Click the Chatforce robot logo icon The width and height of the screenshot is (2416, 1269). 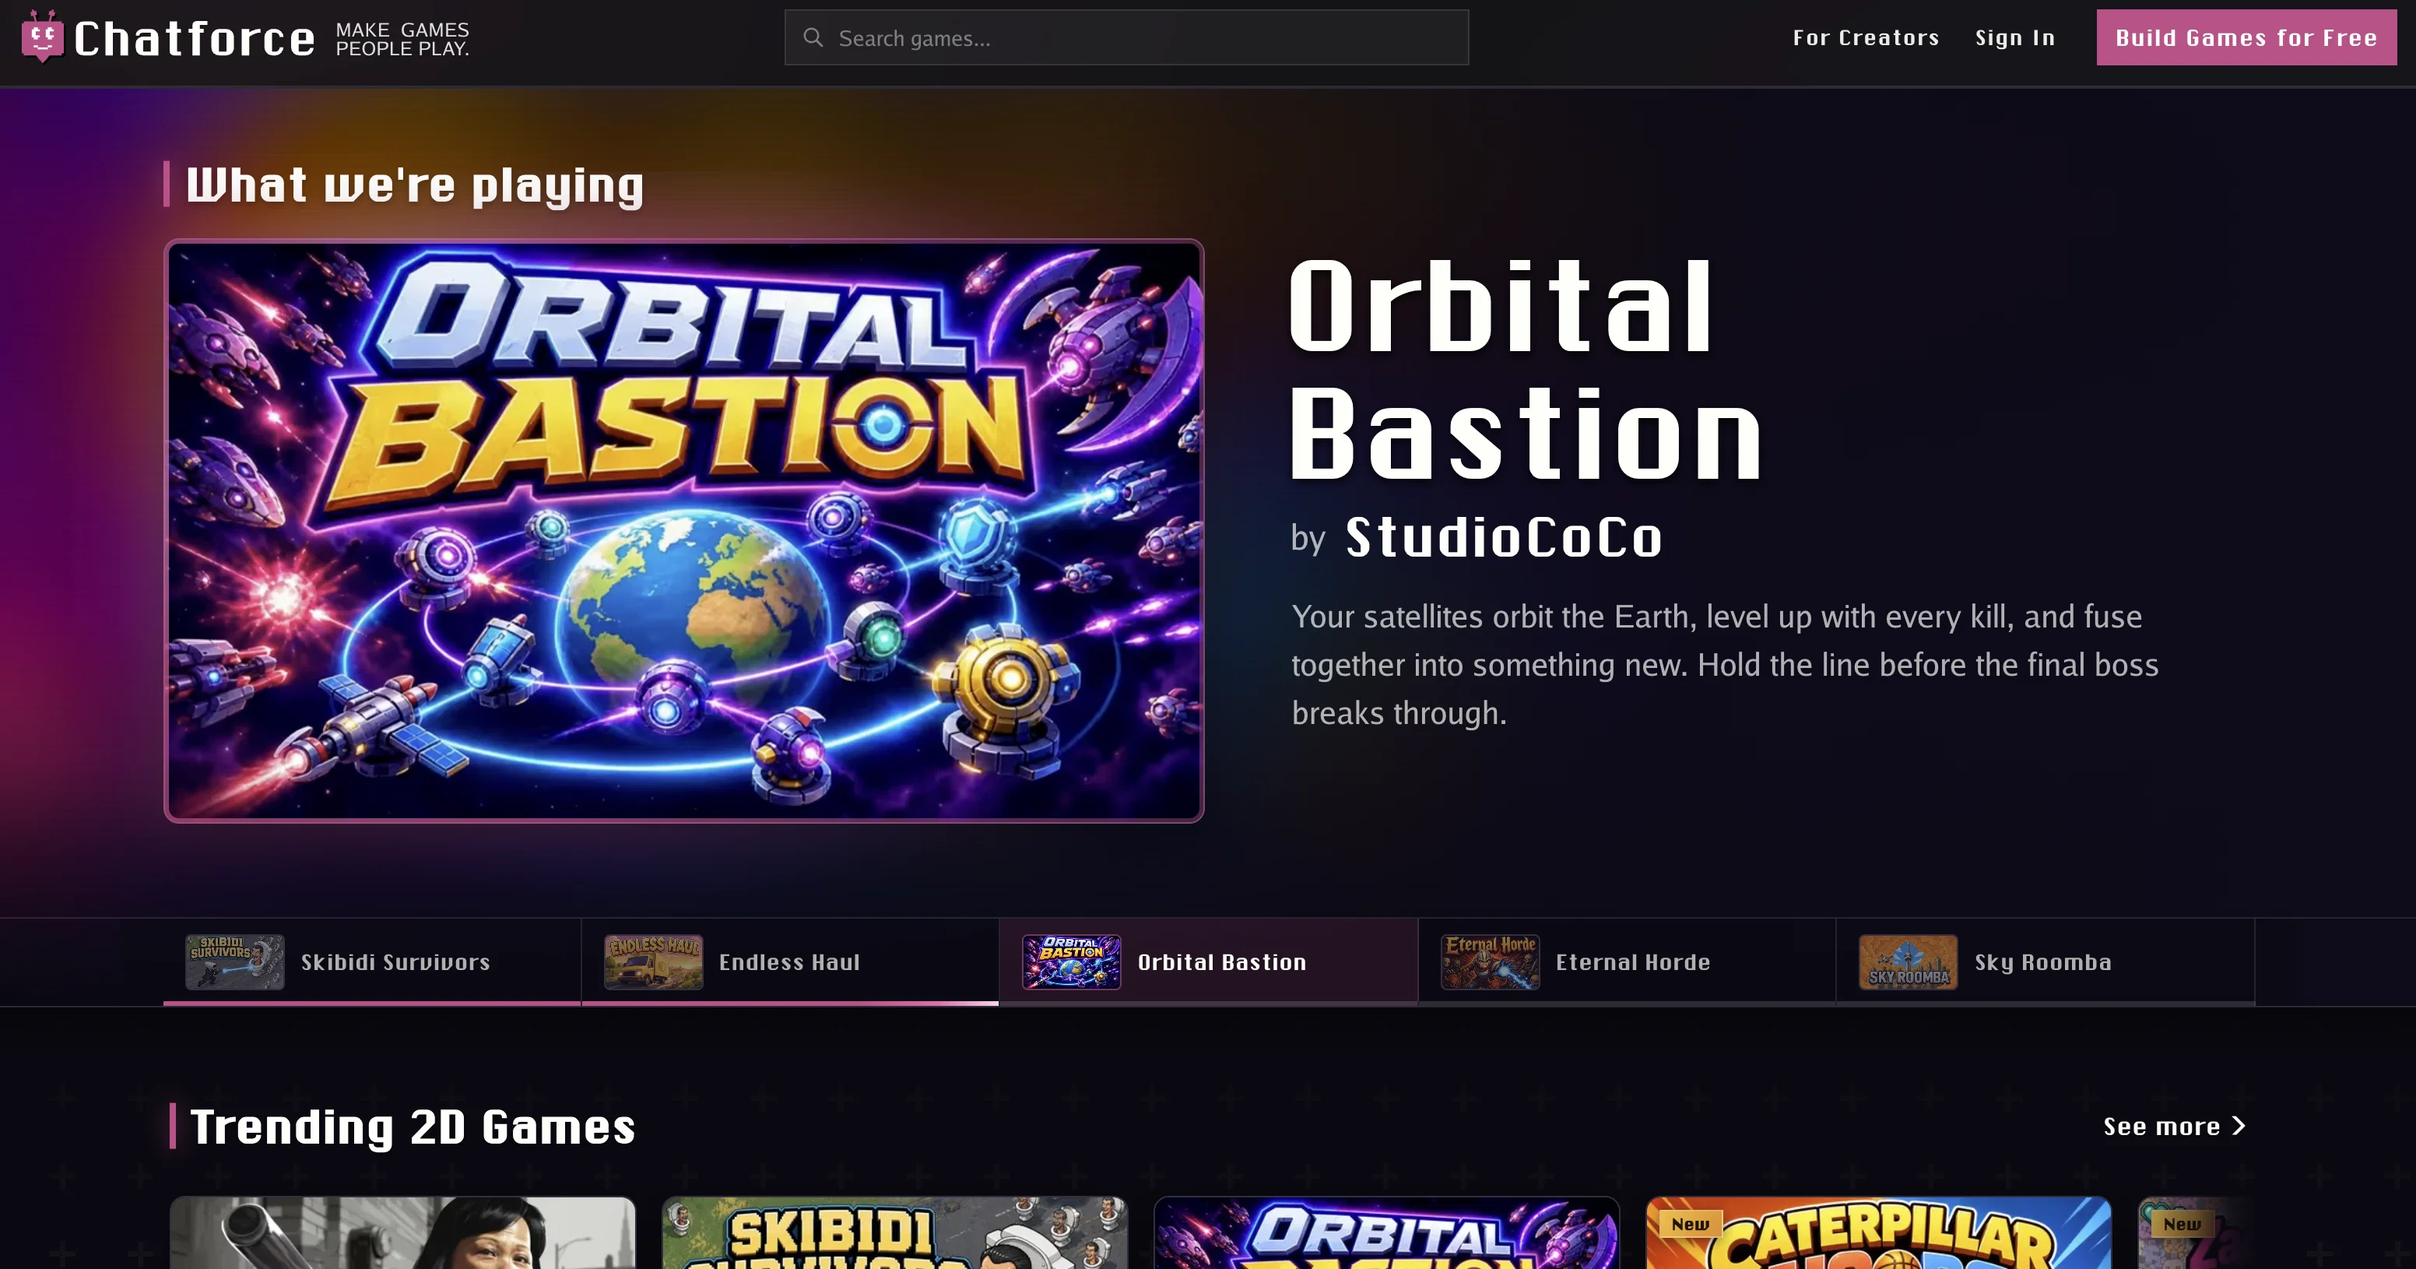pos(42,37)
